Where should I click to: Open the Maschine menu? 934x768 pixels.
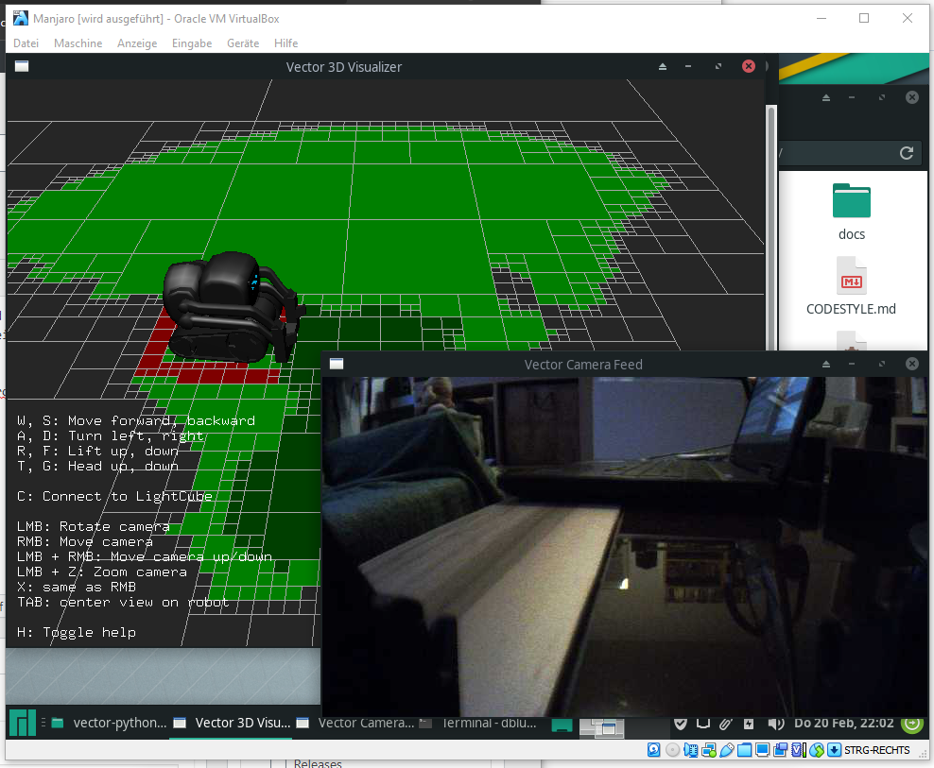[x=78, y=43]
